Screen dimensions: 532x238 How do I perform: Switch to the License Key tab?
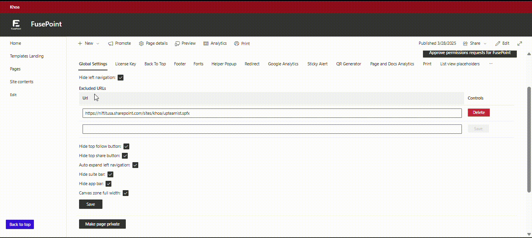pos(125,64)
